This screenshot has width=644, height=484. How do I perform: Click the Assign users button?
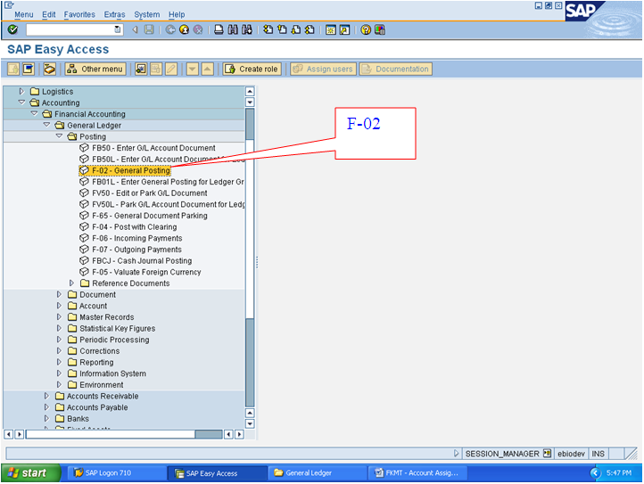pyautogui.click(x=323, y=69)
